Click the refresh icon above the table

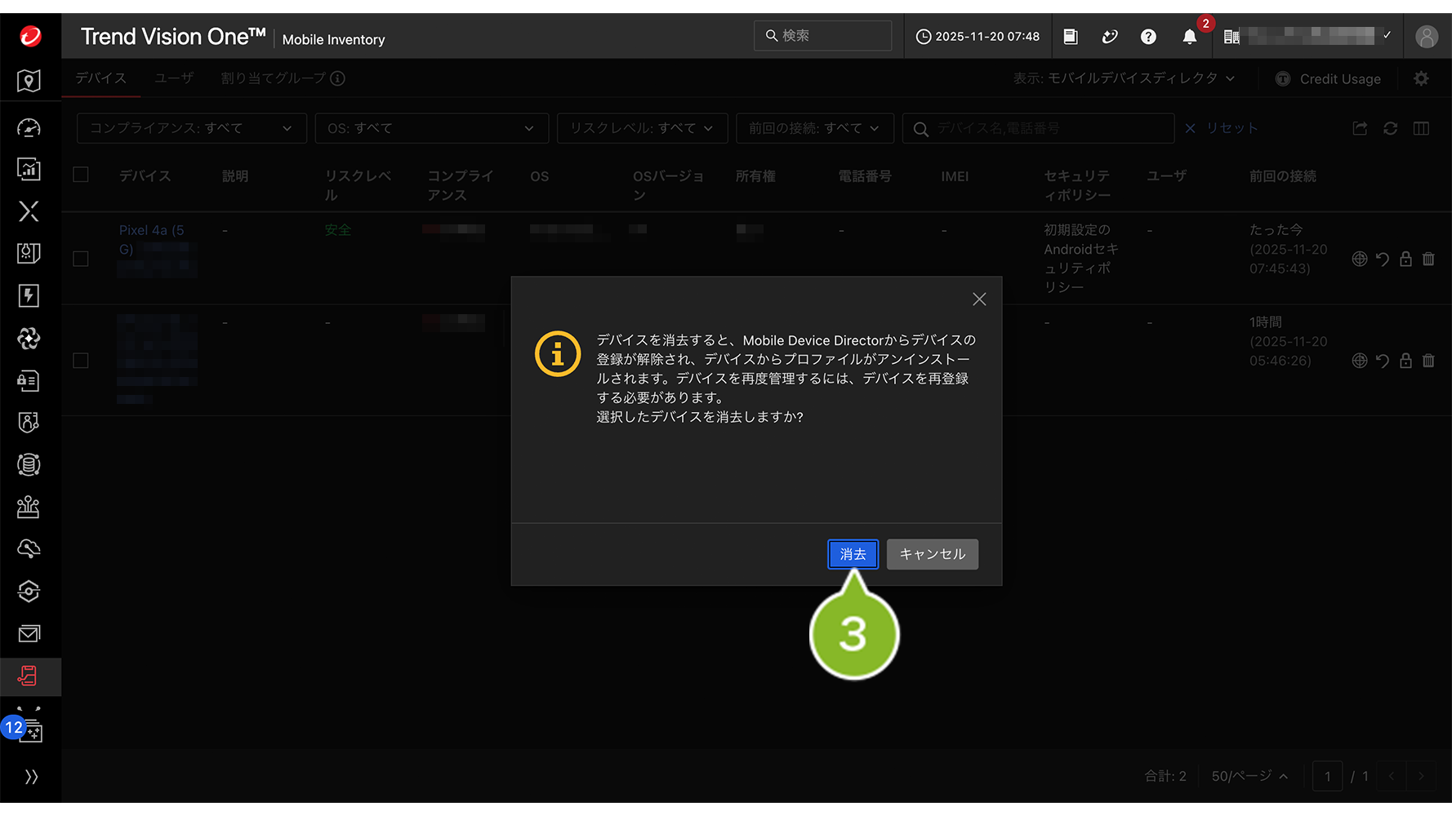point(1390,128)
